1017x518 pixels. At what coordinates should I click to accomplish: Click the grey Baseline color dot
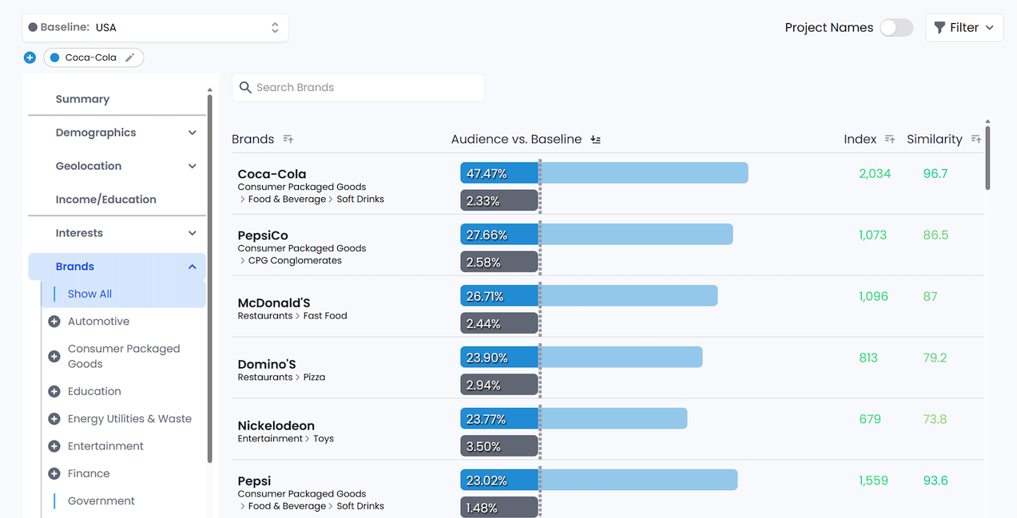tap(33, 27)
